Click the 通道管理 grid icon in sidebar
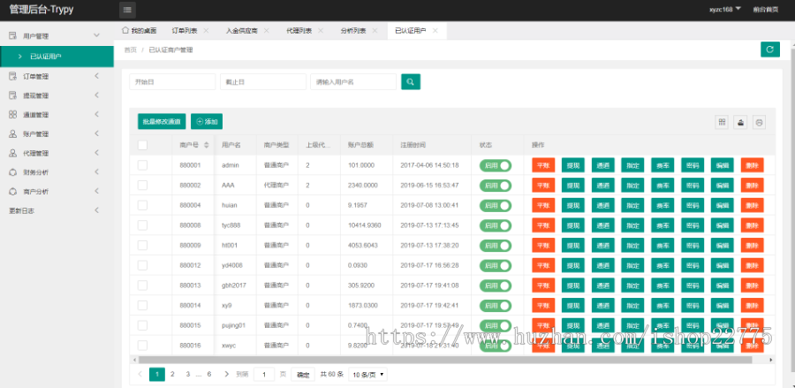 point(13,115)
